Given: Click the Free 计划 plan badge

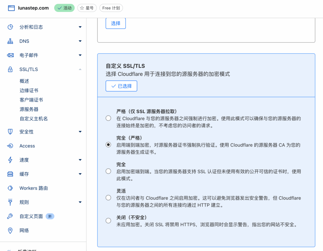Looking at the screenshot, I should pos(111,8).
